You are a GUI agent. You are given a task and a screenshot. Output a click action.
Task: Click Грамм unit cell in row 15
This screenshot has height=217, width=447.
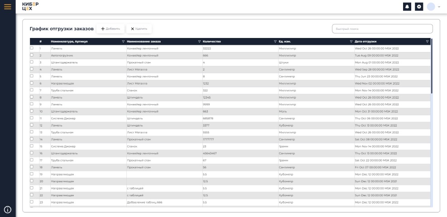pyautogui.click(x=316, y=146)
